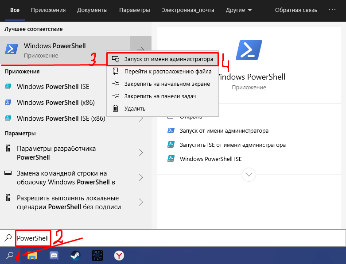Click the Windows PowerShell best match icon
Screen dimensions: 346x264
pos(11,49)
